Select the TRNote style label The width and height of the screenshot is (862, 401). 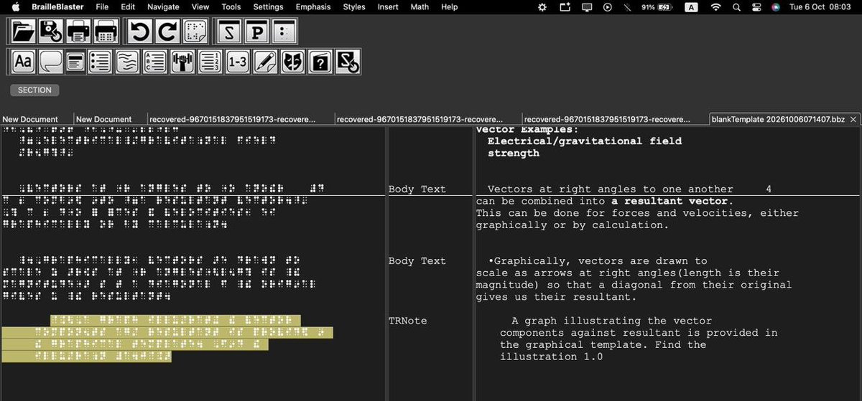click(408, 321)
